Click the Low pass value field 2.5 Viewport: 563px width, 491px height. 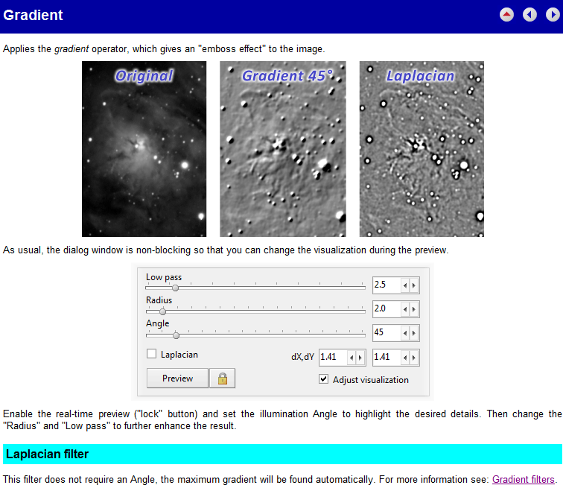(x=387, y=285)
